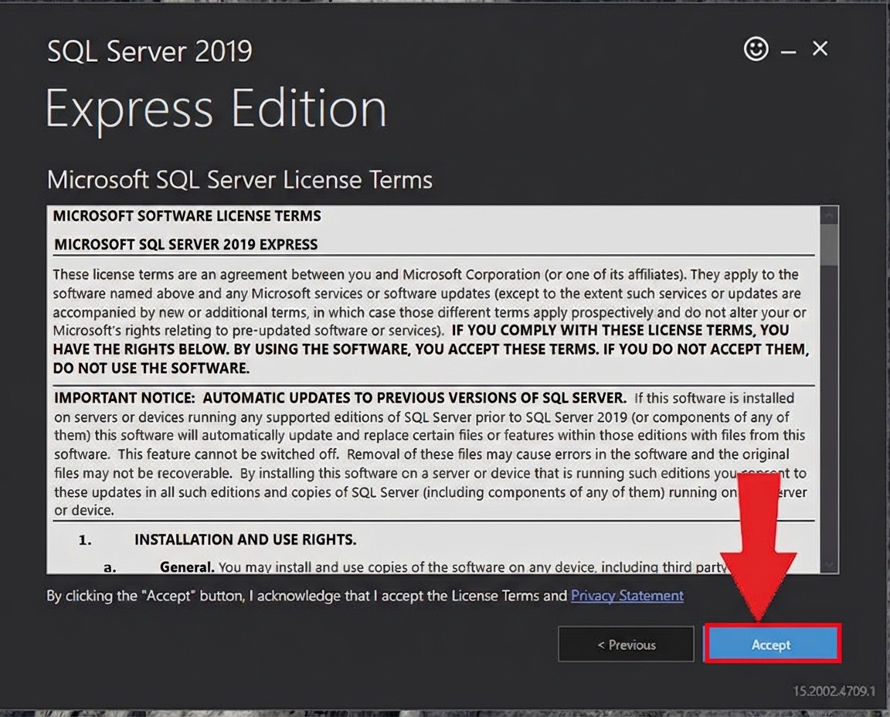Click the "SQL Server 2019" window title
The height and width of the screenshot is (717, 890).
click(x=149, y=51)
